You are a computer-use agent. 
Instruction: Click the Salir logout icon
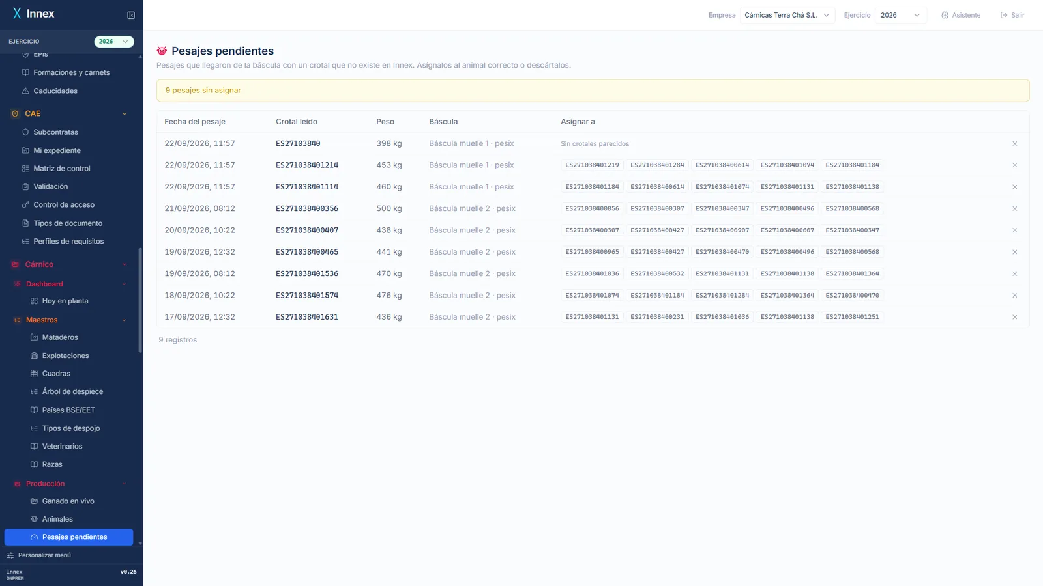pyautogui.click(x=1004, y=15)
